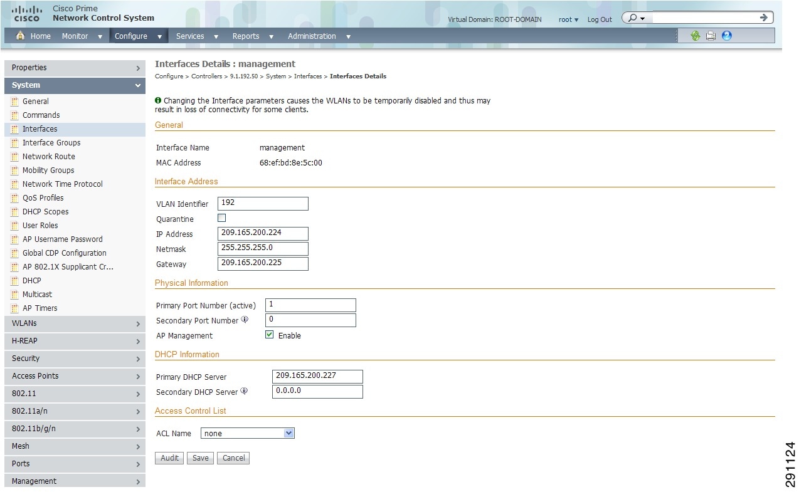Click inside the VLAN Identifier field
The height and width of the screenshot is (492, 799).
[262, 203]
